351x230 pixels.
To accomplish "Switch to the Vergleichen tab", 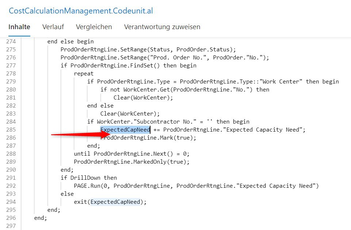I will pos(94,27).
